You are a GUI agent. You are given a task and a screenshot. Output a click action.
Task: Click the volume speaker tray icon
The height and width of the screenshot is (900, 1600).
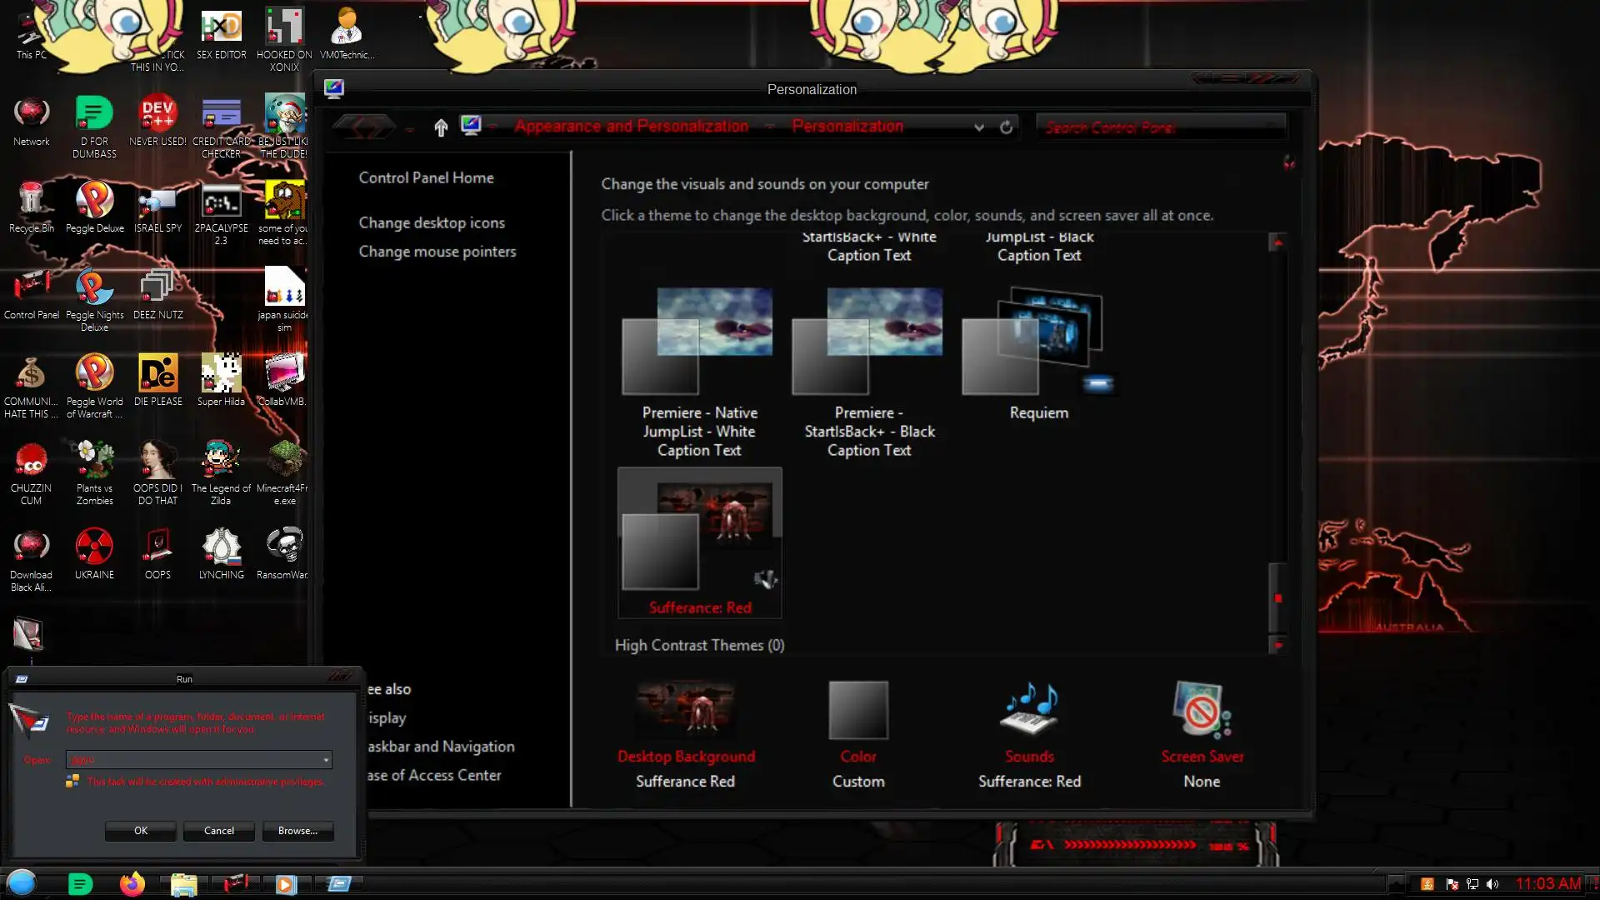[x=1492, y=884]
